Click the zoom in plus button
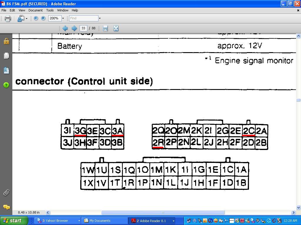 [43, 18]
